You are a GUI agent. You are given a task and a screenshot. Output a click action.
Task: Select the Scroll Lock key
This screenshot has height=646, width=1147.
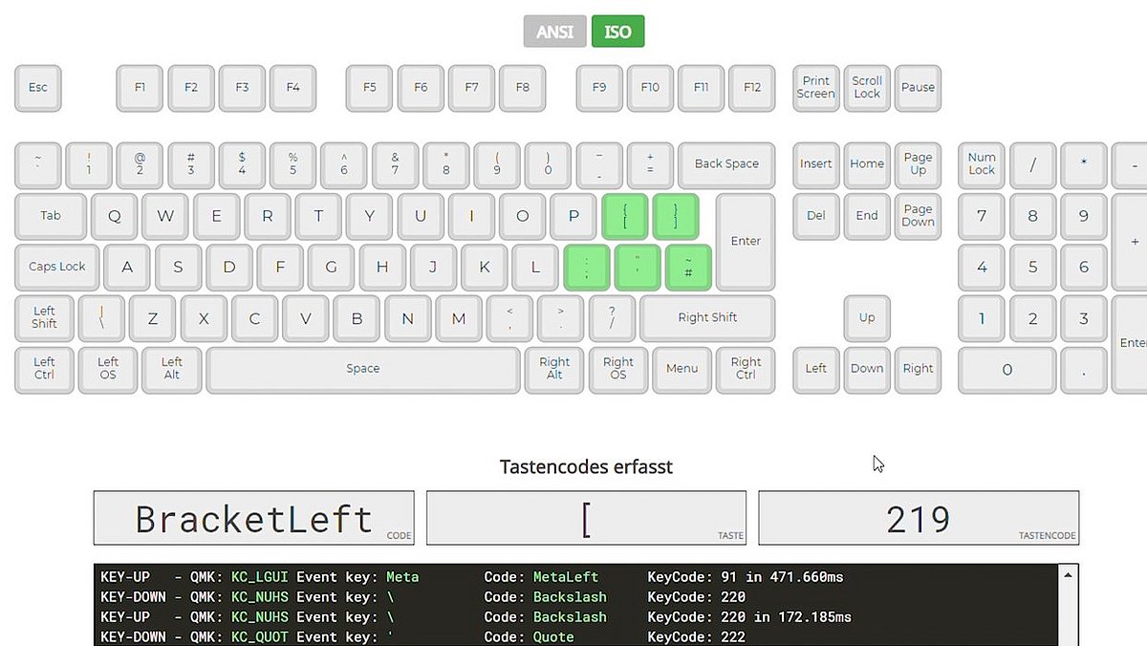[866, 88]
